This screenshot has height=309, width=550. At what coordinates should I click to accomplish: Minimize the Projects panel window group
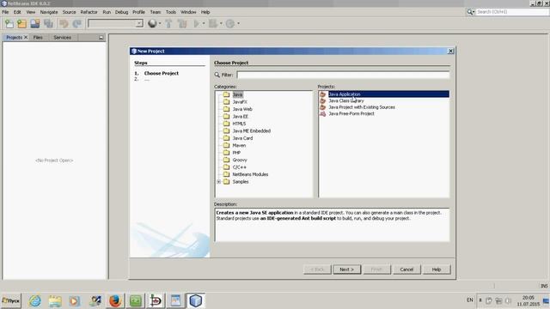[101, 38]
